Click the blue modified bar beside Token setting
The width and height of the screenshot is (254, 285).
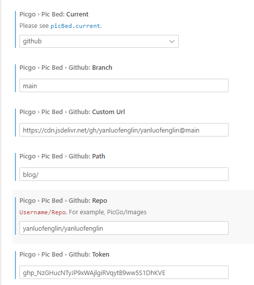tap(15, 265)
